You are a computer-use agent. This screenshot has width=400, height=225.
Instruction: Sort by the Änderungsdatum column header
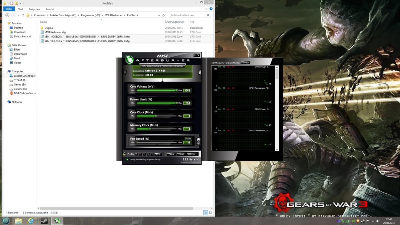click(x=174, y=22)
